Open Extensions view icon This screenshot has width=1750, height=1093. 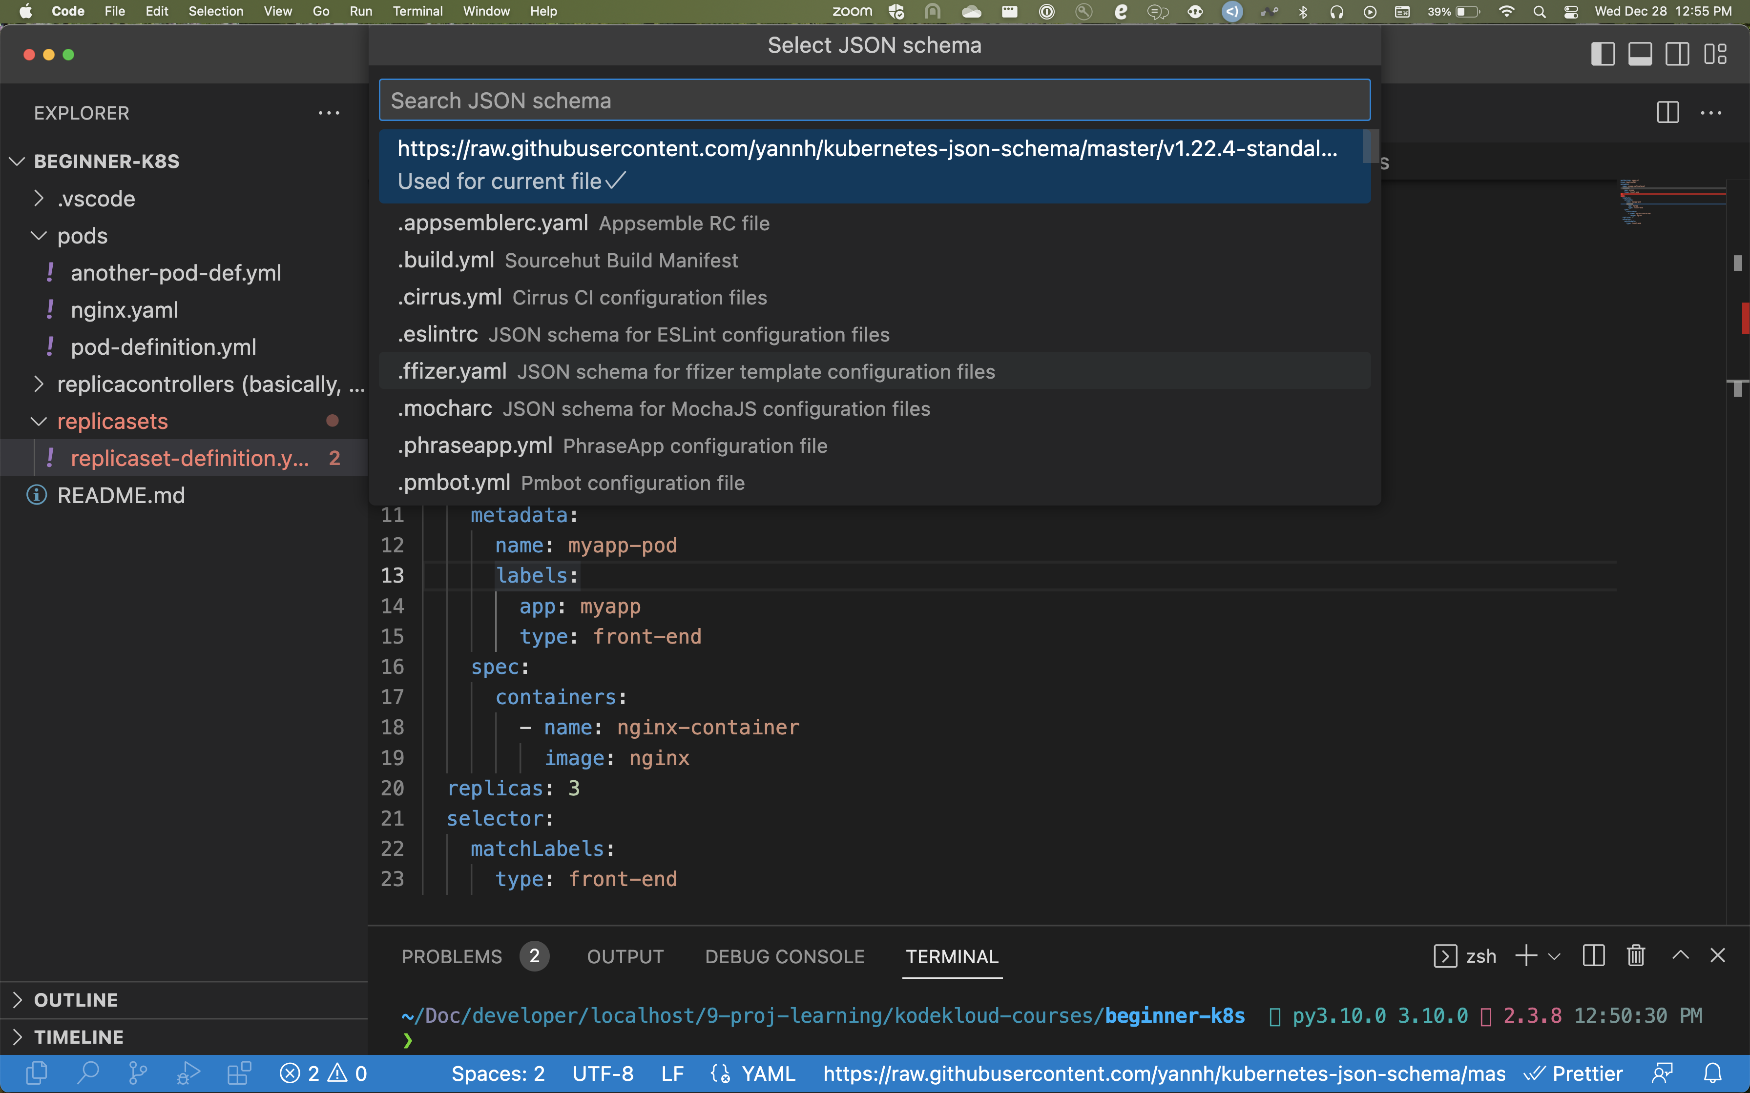tap(239, 1073)
